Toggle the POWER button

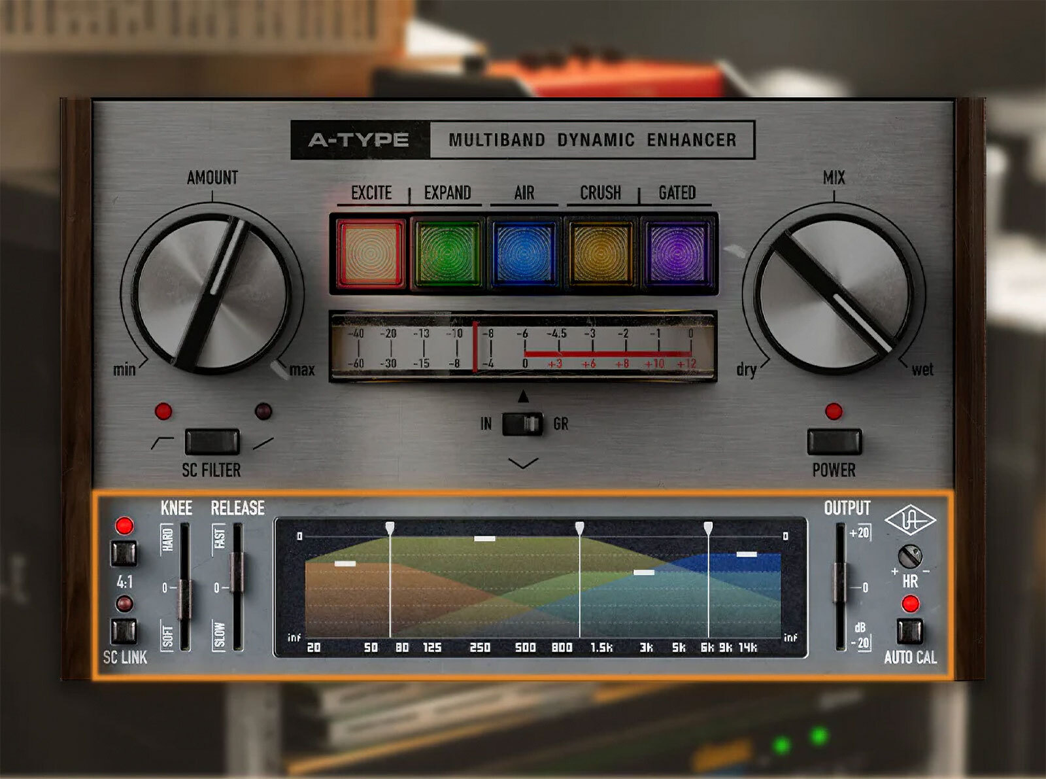pyautogui.click(x=834, y=441)
